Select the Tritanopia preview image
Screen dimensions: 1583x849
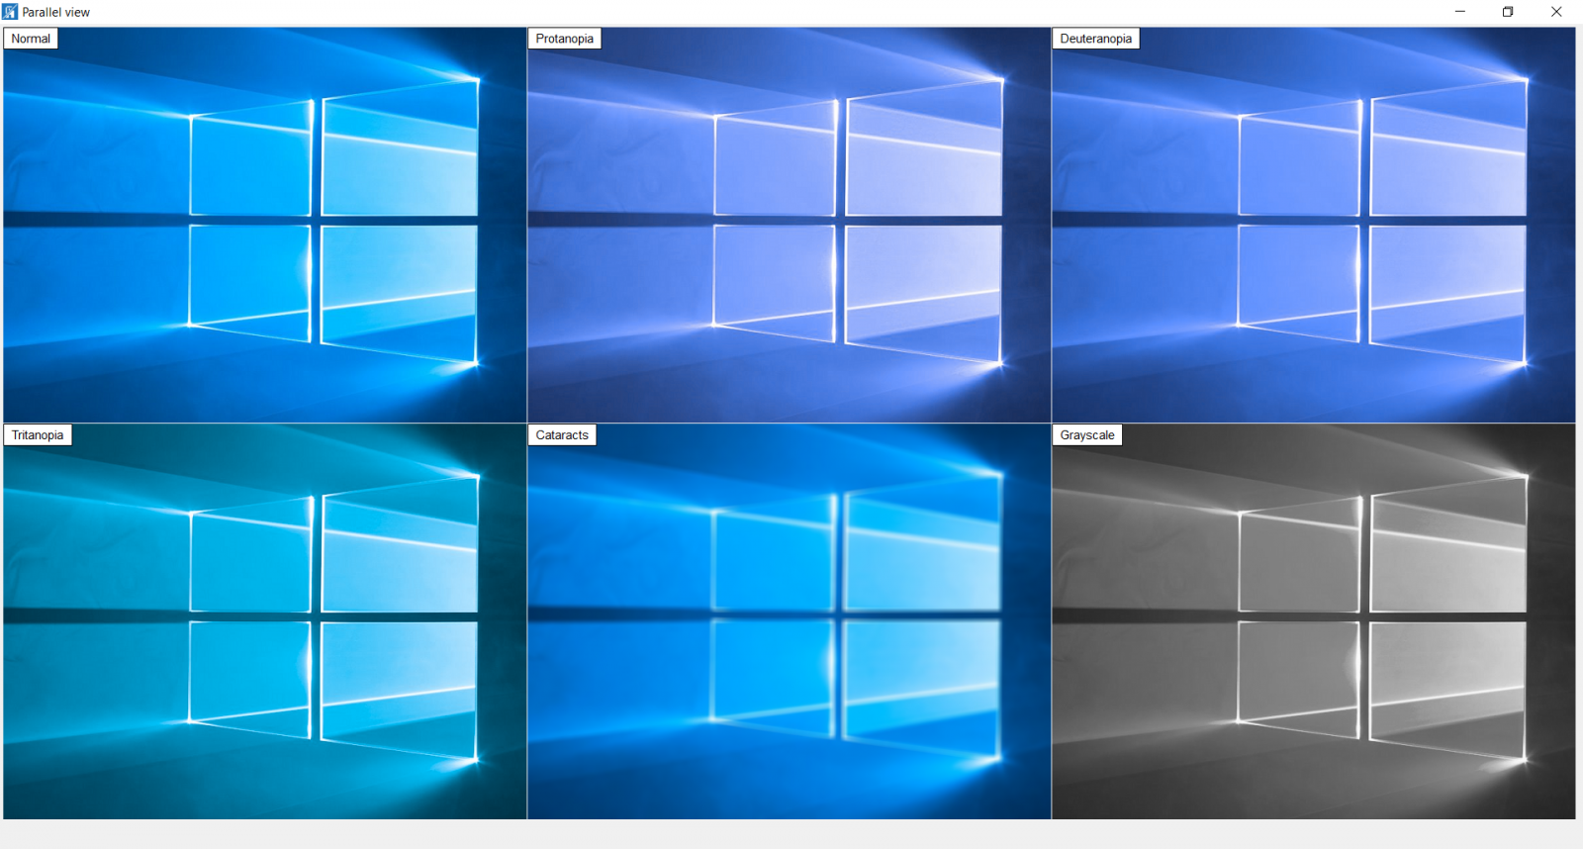tap(265, 621)
